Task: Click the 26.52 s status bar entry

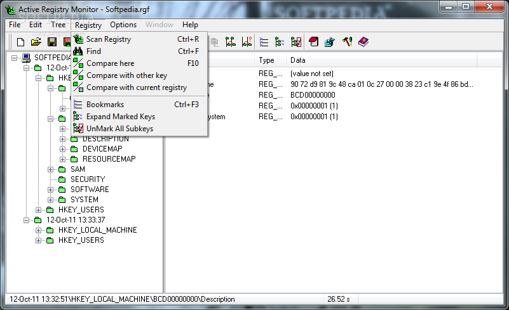Action: (x=339, y=299)
